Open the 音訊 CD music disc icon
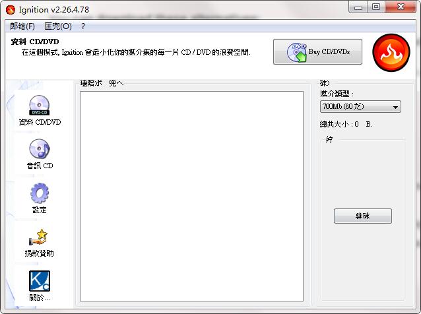Viewport: 421px width, 314px height. coord(39,148)
